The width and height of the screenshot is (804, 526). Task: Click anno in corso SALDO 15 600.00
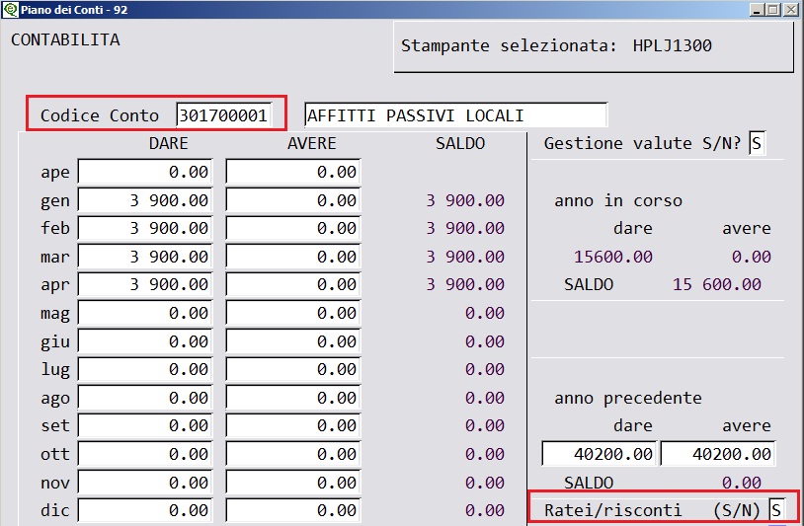pos(717,285)
